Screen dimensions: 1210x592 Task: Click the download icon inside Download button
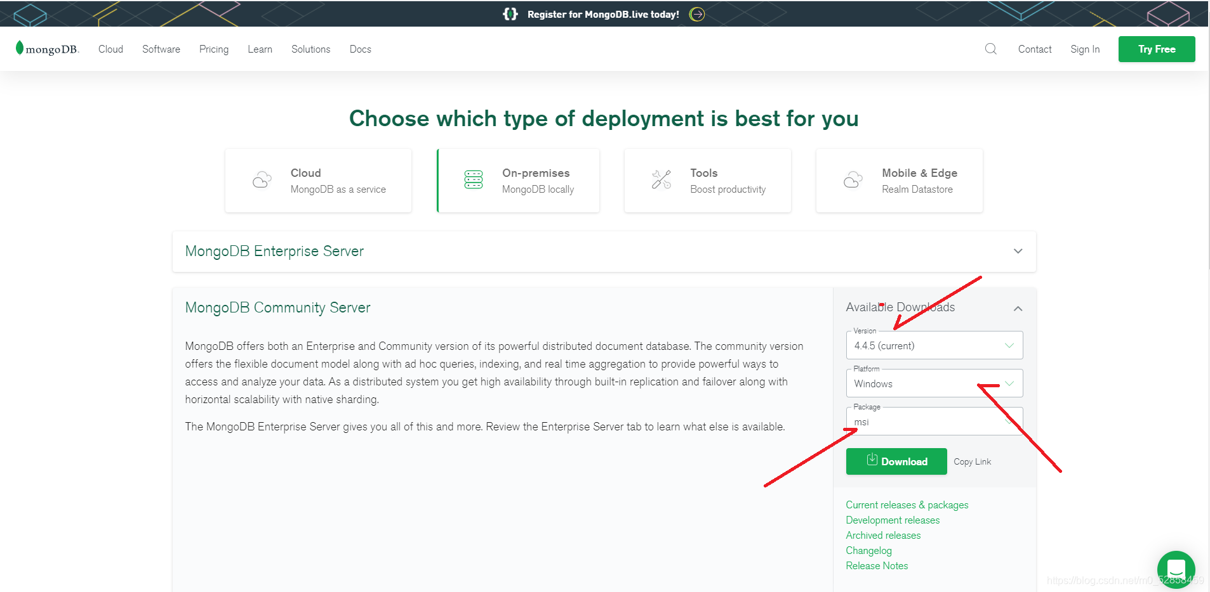coord(872,460)
